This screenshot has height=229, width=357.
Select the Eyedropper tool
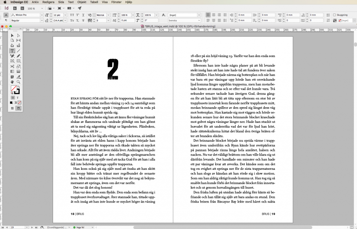[x=18, y=77]
